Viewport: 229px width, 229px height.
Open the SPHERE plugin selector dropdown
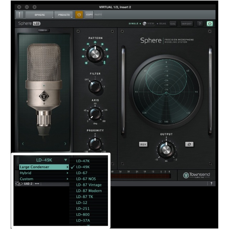click(40, 15)
